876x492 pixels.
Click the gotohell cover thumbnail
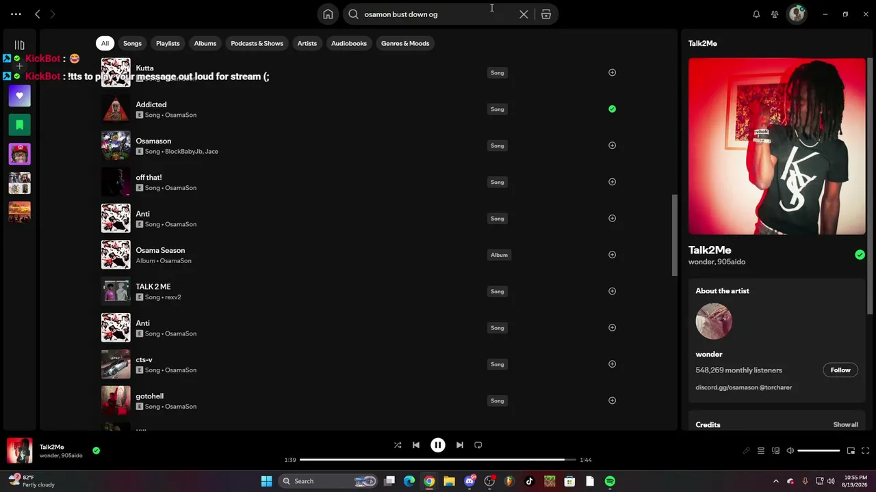(x=116, y=400)
